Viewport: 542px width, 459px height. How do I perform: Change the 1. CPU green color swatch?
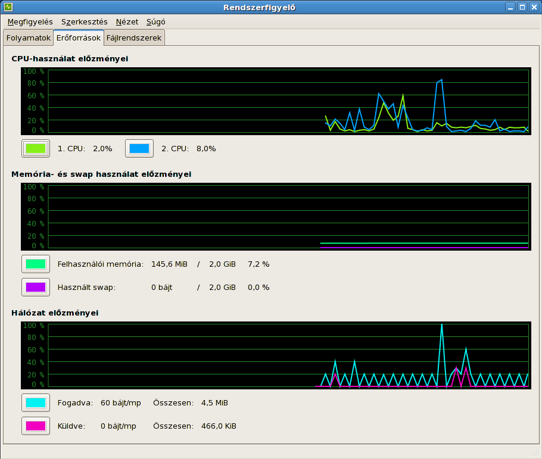[36, 148]
